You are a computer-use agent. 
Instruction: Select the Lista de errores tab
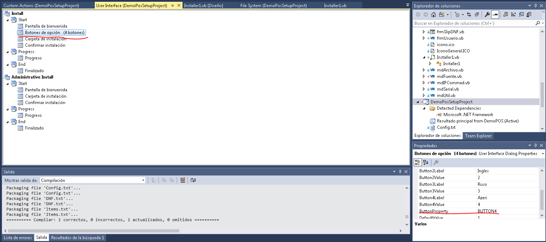(x=18, y=237)
